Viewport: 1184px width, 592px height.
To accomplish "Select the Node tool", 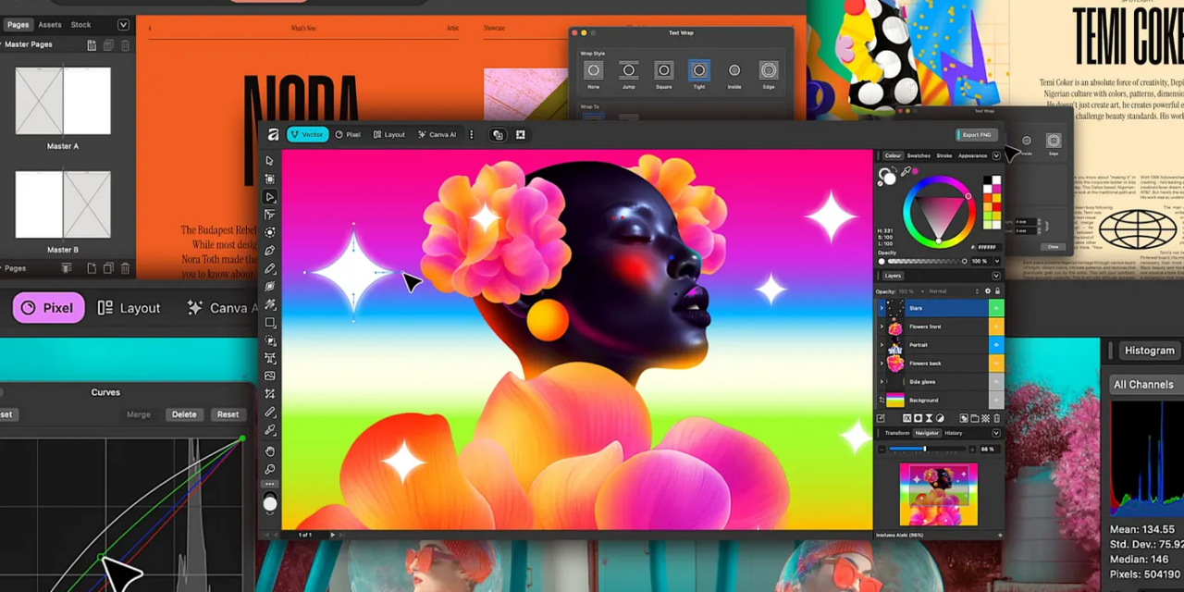I will tap(269, 196).
